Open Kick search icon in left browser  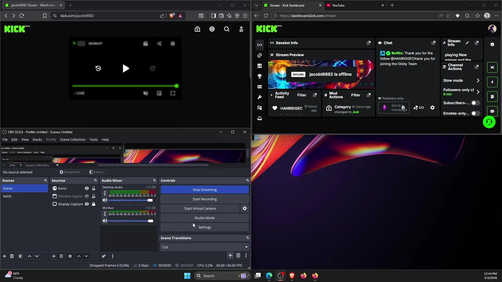pos(227,29)
